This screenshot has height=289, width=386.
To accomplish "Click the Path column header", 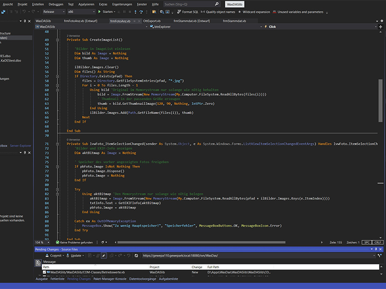I will pyautogui.click(x=95, y=267).
